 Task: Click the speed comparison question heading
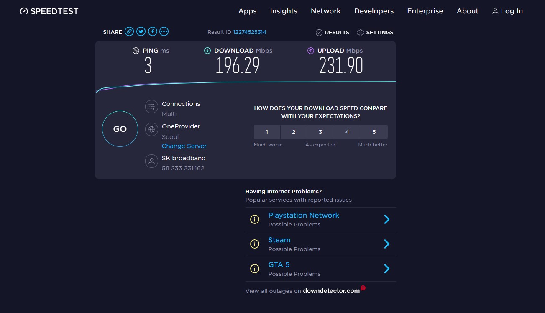tap(321, 112)
